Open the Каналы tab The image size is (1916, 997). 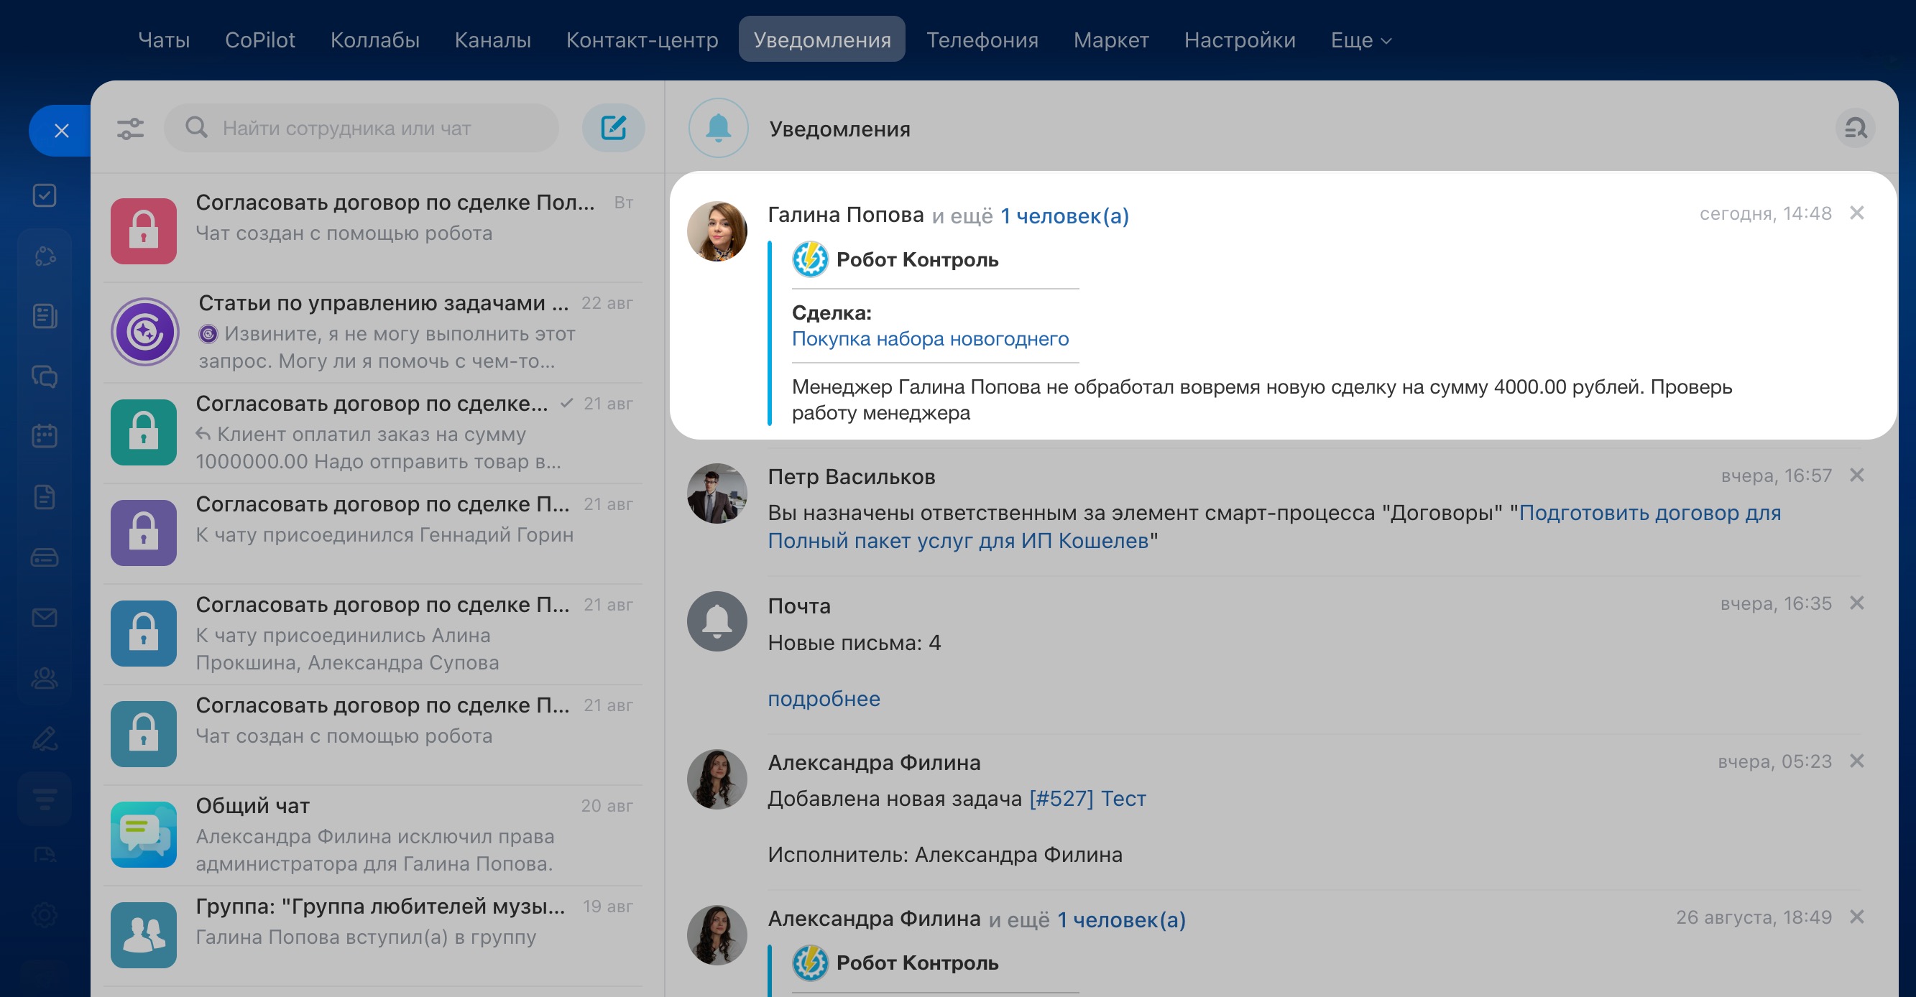(x=492, y=40)
